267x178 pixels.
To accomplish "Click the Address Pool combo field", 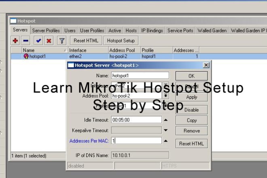I will pyautogui.click(x=137, y=96).
